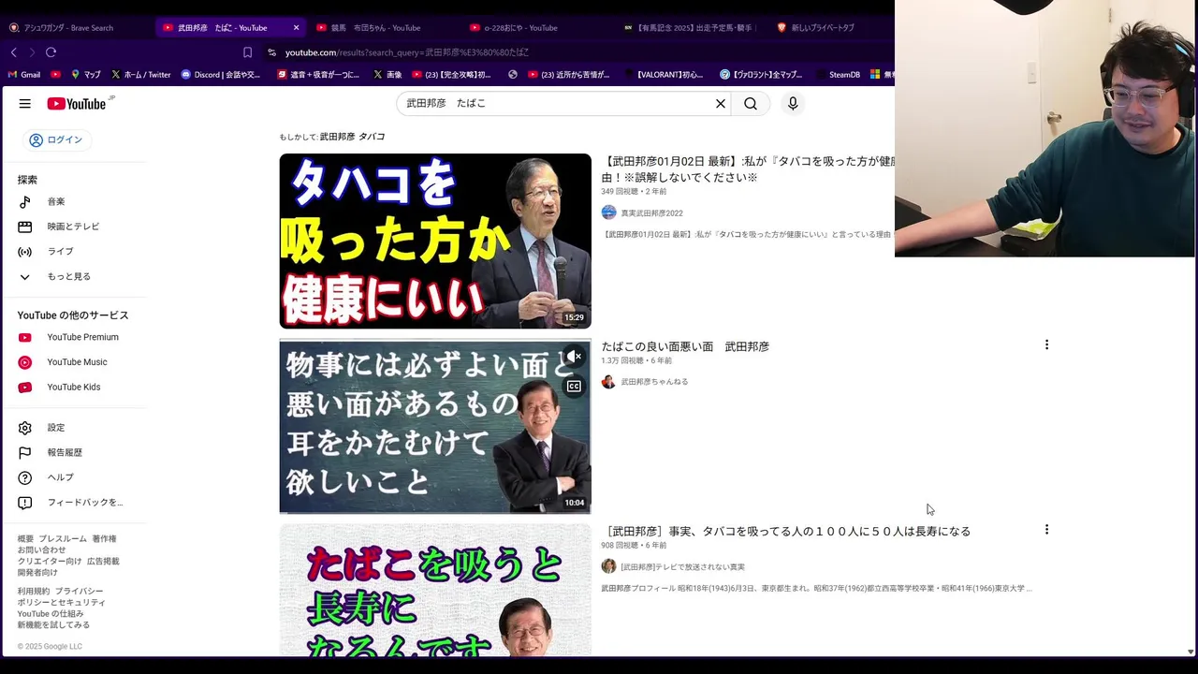
Task: Open フィードバックを送信 in the sidebar
Action: click(x=75, y=503)
